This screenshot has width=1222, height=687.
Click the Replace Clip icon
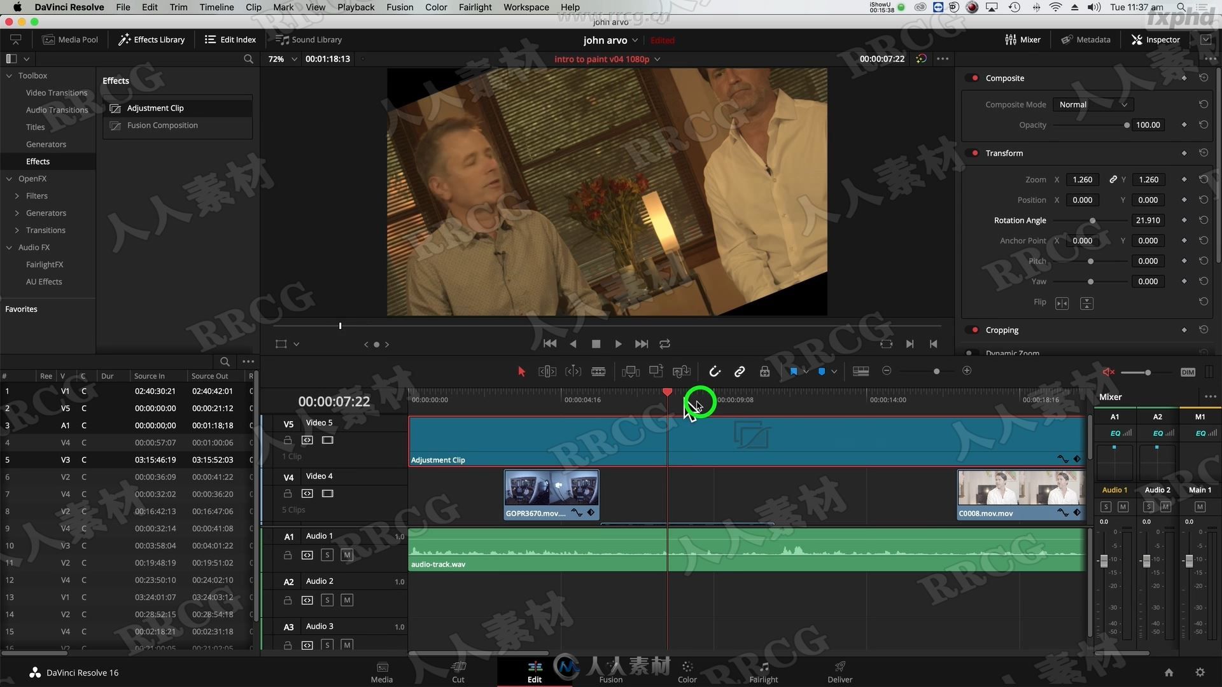pos(682,371)
